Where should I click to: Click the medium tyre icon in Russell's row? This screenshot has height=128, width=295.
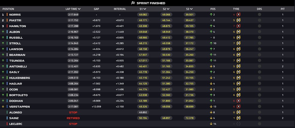click(239, 37)
